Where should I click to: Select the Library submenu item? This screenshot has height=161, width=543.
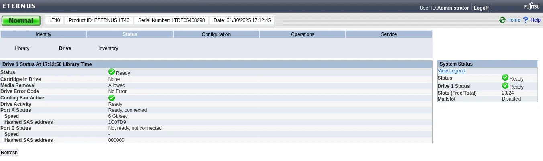(22, 48)
